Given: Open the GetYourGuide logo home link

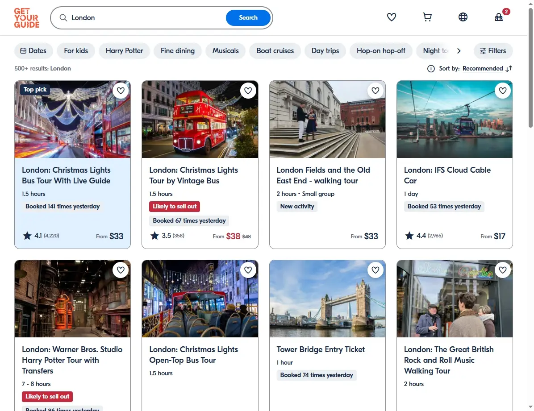Looking at the screenshot, I should point(26,18).
